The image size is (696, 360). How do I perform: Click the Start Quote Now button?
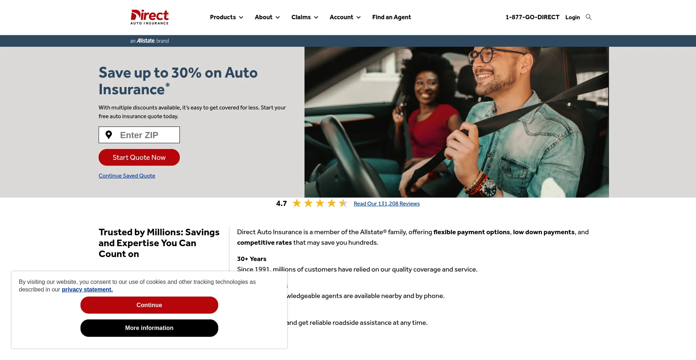tap(139, 157)
